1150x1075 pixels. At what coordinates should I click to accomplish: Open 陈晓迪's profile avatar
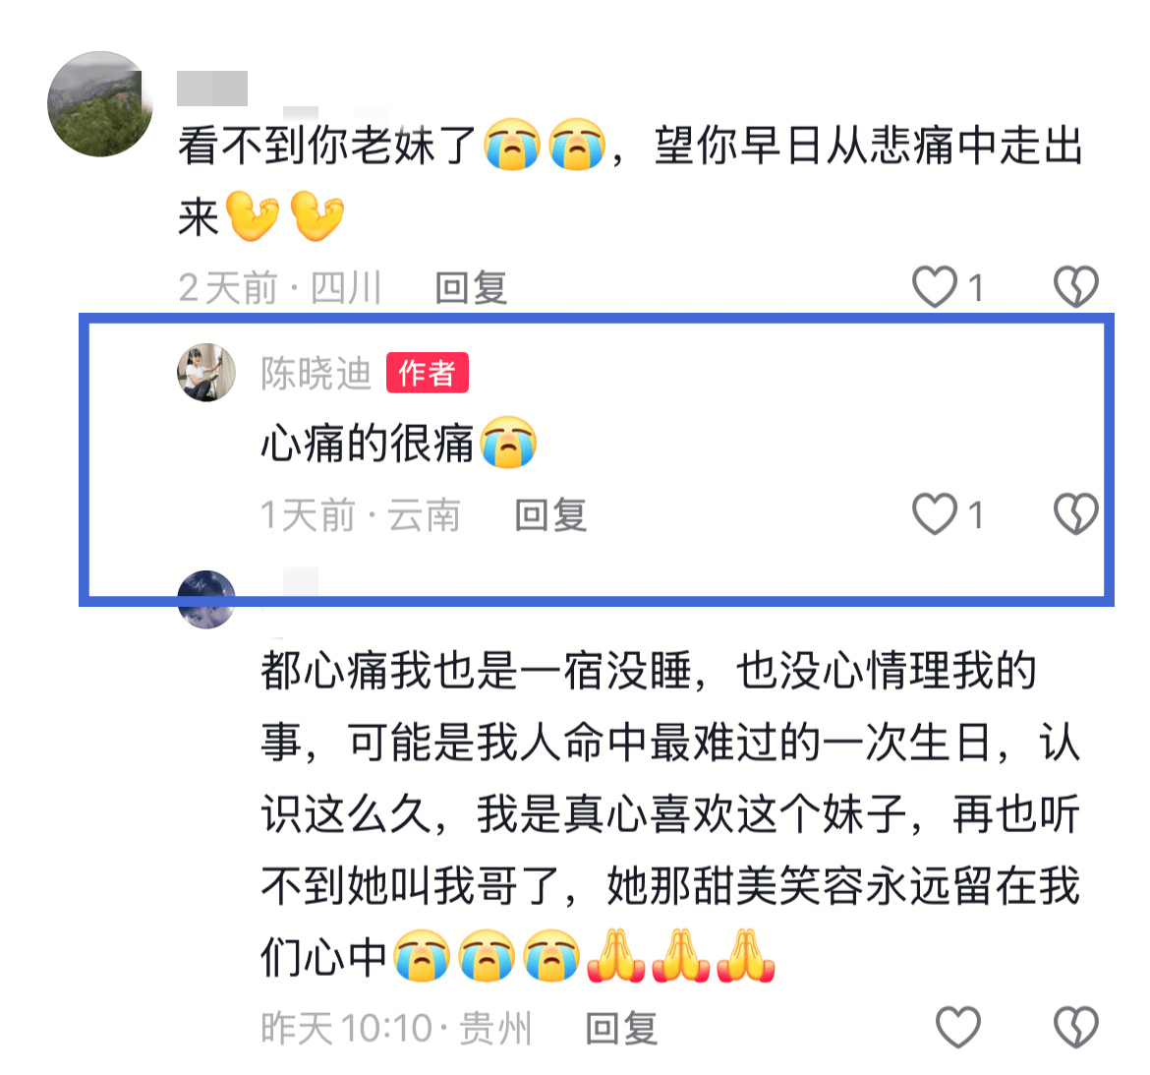click(206, 372)
